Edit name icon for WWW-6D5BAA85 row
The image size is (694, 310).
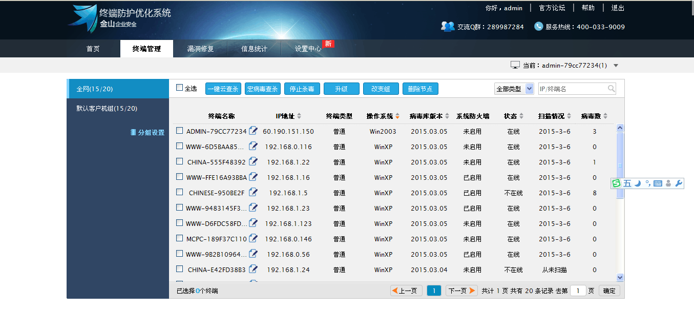(253, 146)
